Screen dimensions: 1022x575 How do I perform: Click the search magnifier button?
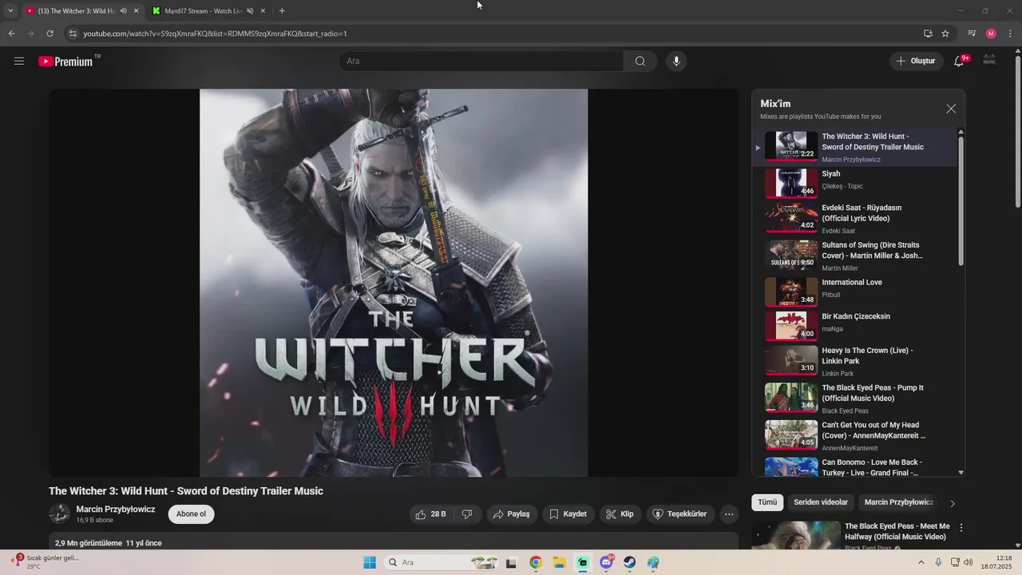640,61
